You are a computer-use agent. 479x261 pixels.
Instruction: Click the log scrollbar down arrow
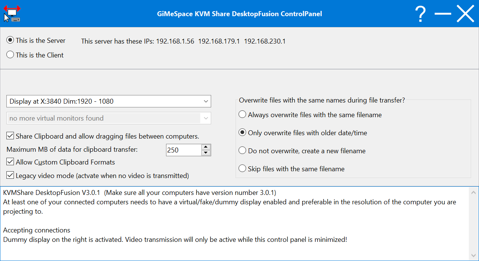click(474, 255)
